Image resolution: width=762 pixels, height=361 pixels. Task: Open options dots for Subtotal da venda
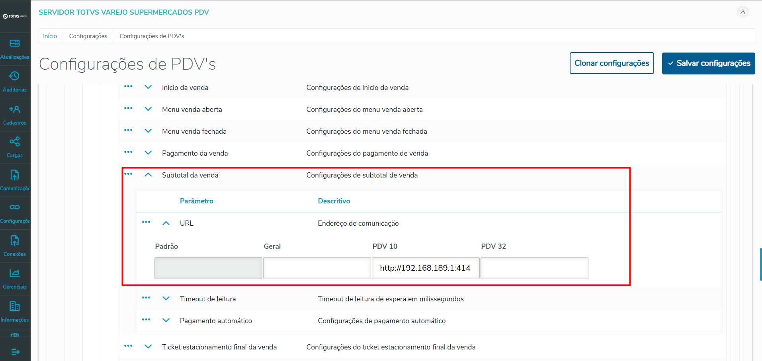coord(128,174)
